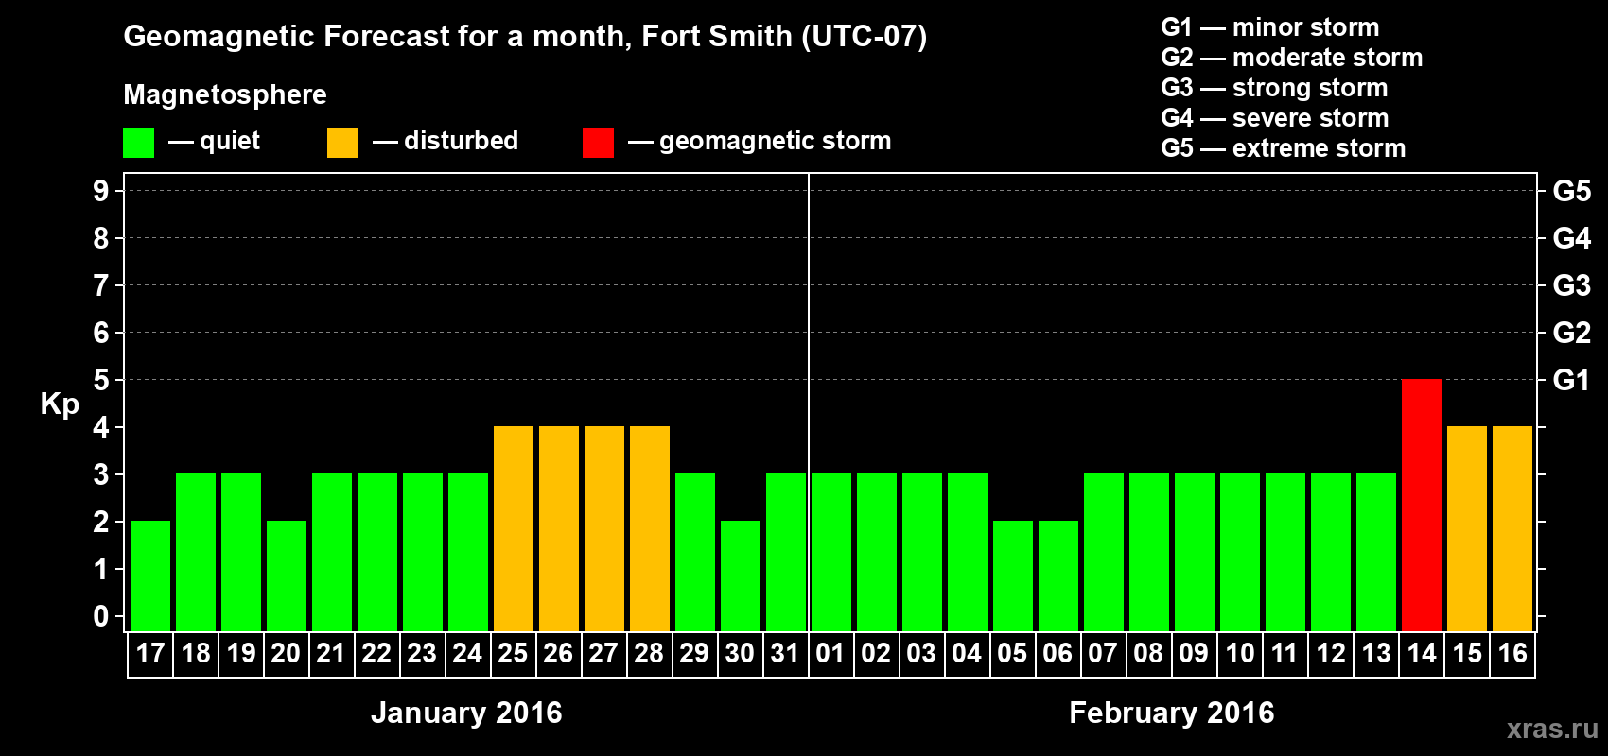Click the orange bar for January 28
Viewport: 1608px width, 756px height.
650,528
